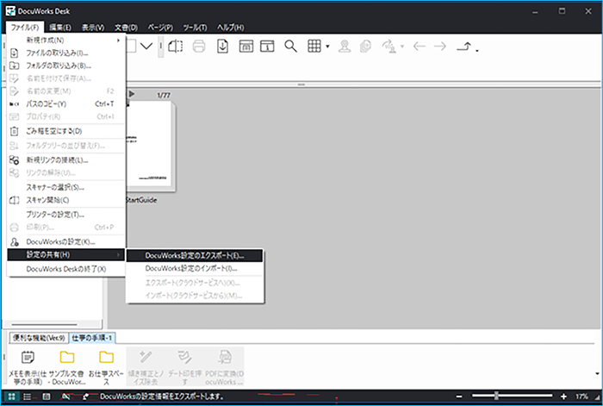Click the trash can icon in menu
This screenshot has height=406, width=603.
(x=14, y=131)
